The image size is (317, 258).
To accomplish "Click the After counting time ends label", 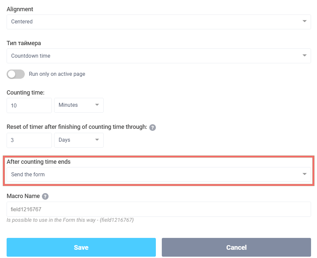I will [39, 162].
